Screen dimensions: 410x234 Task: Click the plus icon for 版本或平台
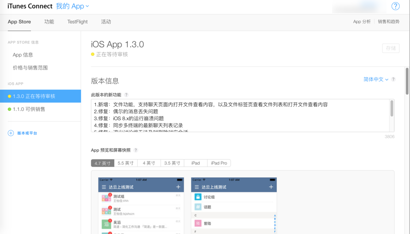point(11,133)
